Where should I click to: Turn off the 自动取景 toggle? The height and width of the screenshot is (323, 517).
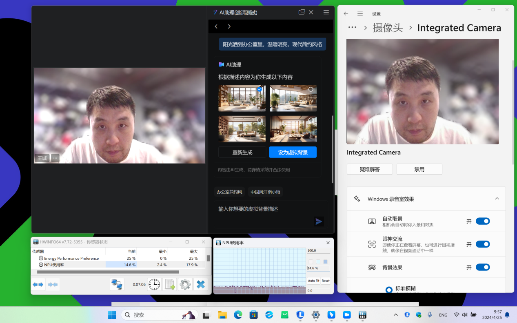tap(483, 221)
